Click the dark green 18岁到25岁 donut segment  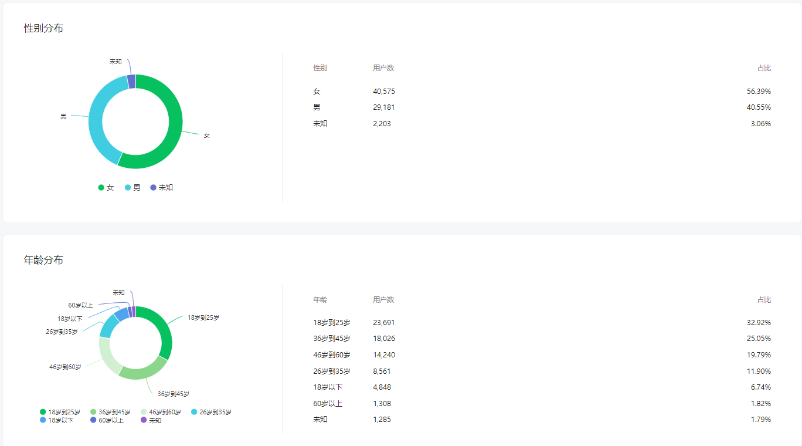pos(166,332)
